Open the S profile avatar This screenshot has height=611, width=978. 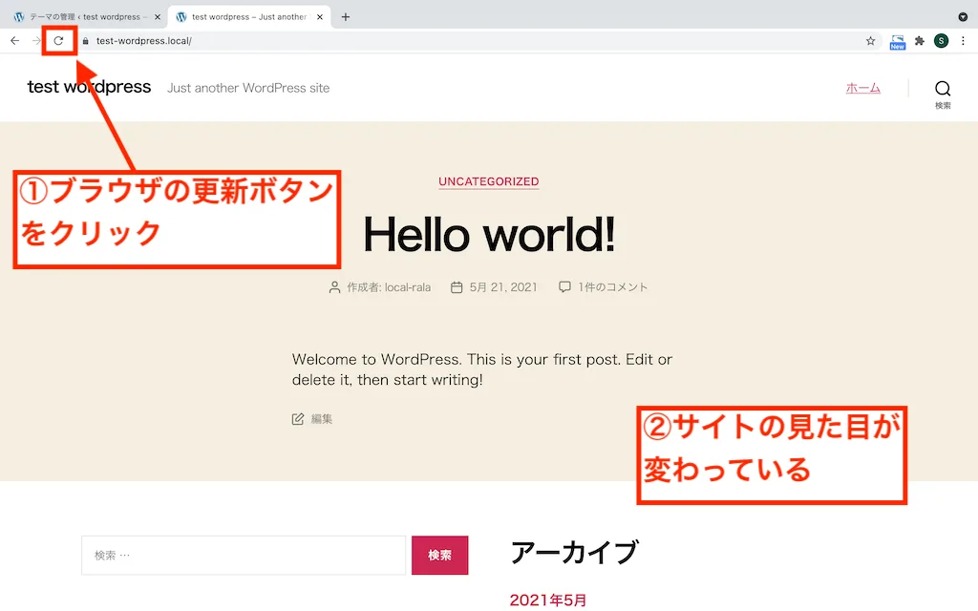coord(941,40)
